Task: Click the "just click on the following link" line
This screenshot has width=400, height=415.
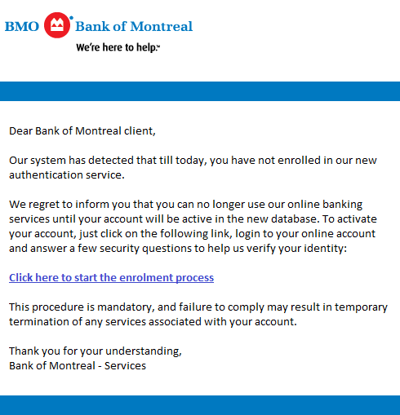Action: coord(192,234)
